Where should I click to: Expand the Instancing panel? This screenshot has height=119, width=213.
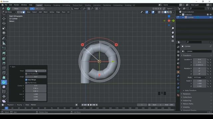187,100
